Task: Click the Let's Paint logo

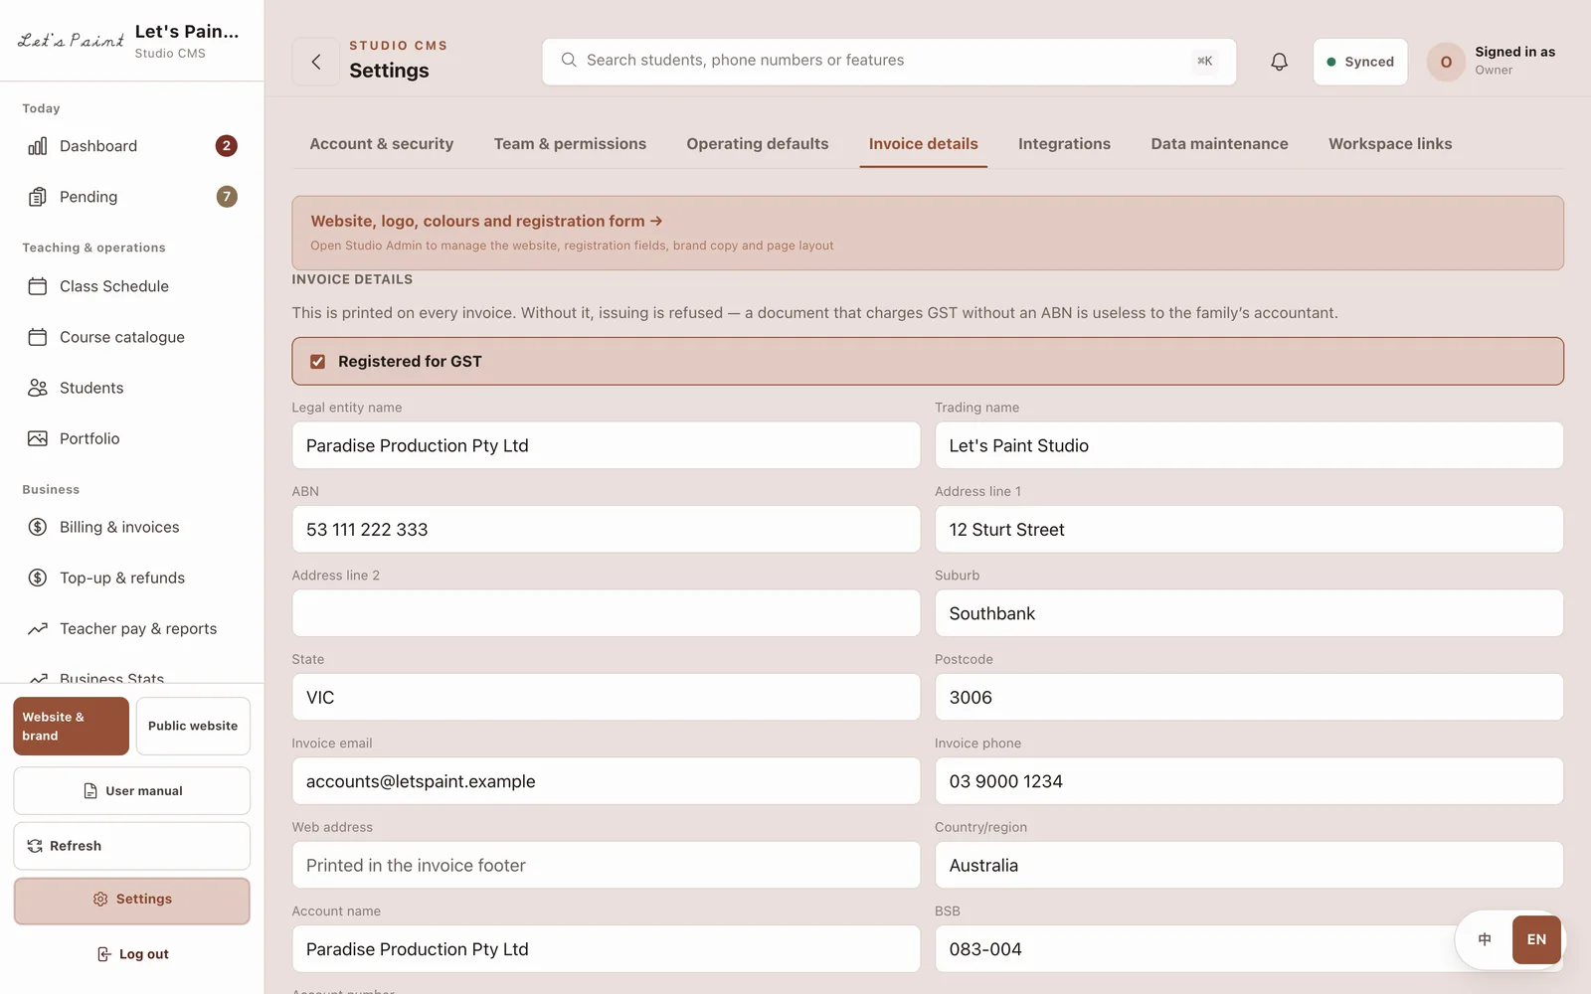Action: (x=71, y=41)
